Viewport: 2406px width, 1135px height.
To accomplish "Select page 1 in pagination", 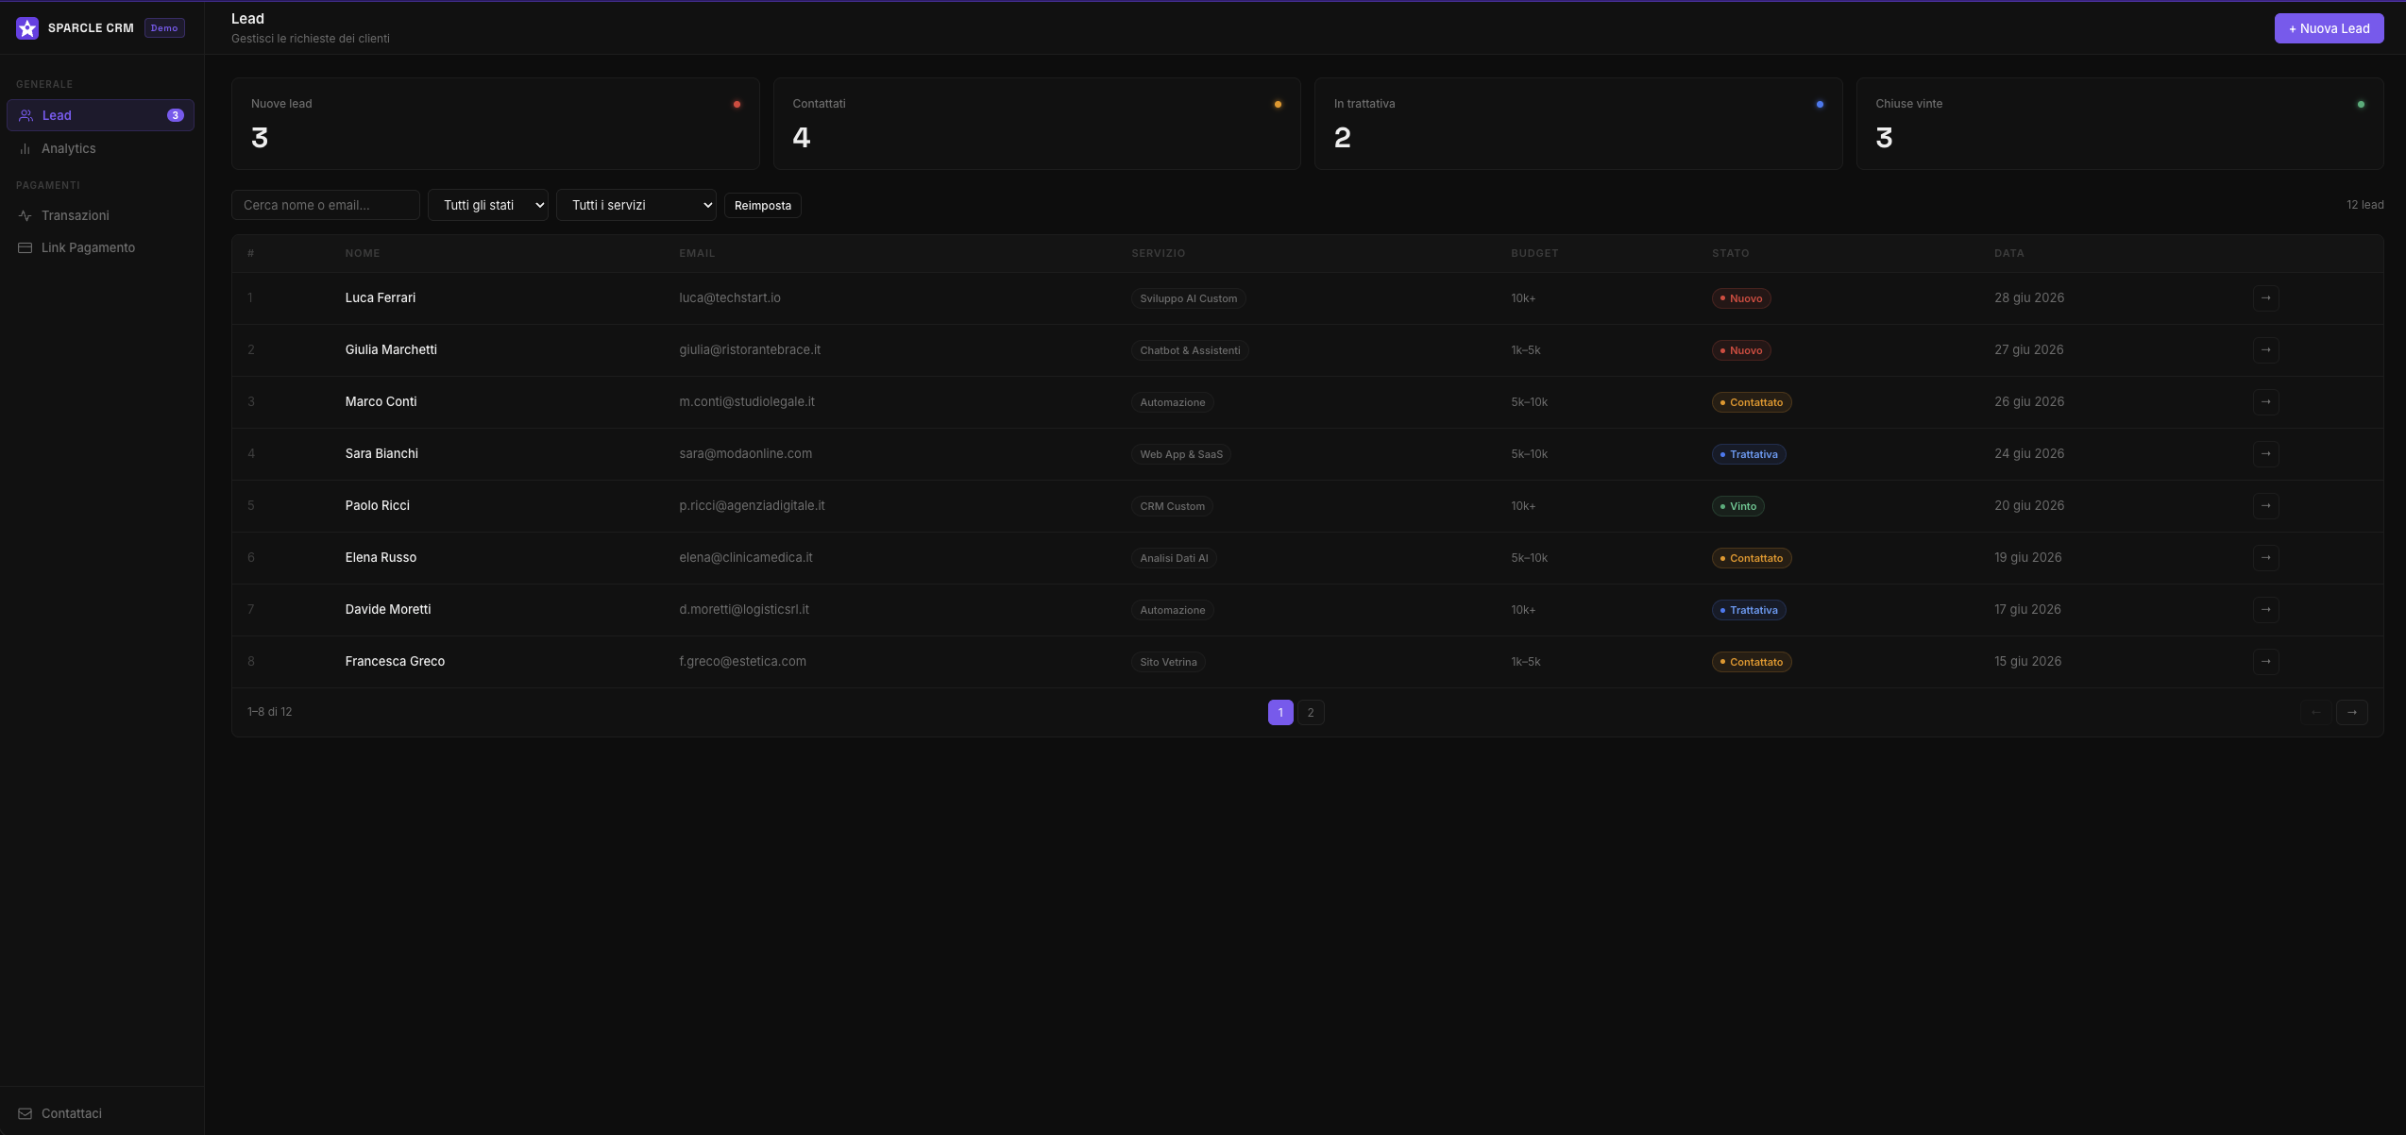I will pos(1280,712).
